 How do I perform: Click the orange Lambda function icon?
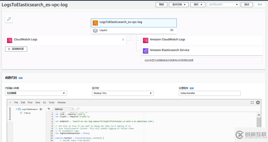pyautogui.click(x=95, y=23)
